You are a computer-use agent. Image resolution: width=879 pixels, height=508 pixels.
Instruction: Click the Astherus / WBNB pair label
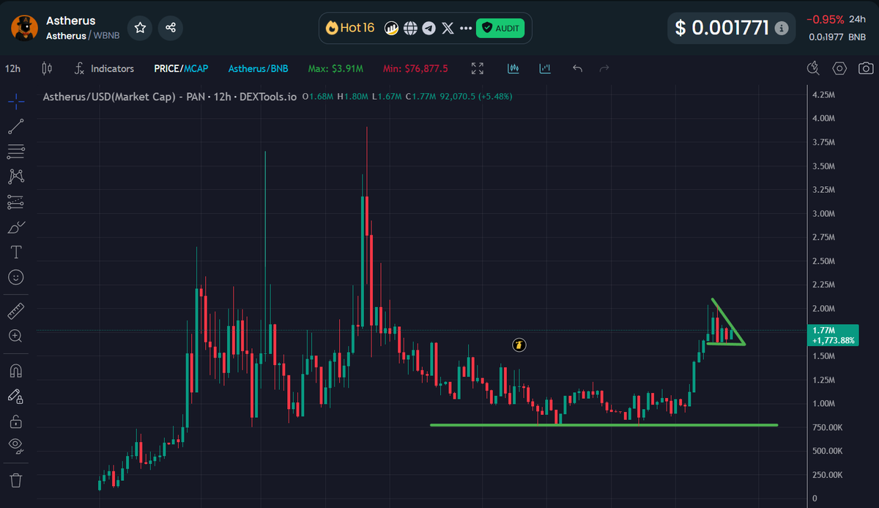coord(83,35)
